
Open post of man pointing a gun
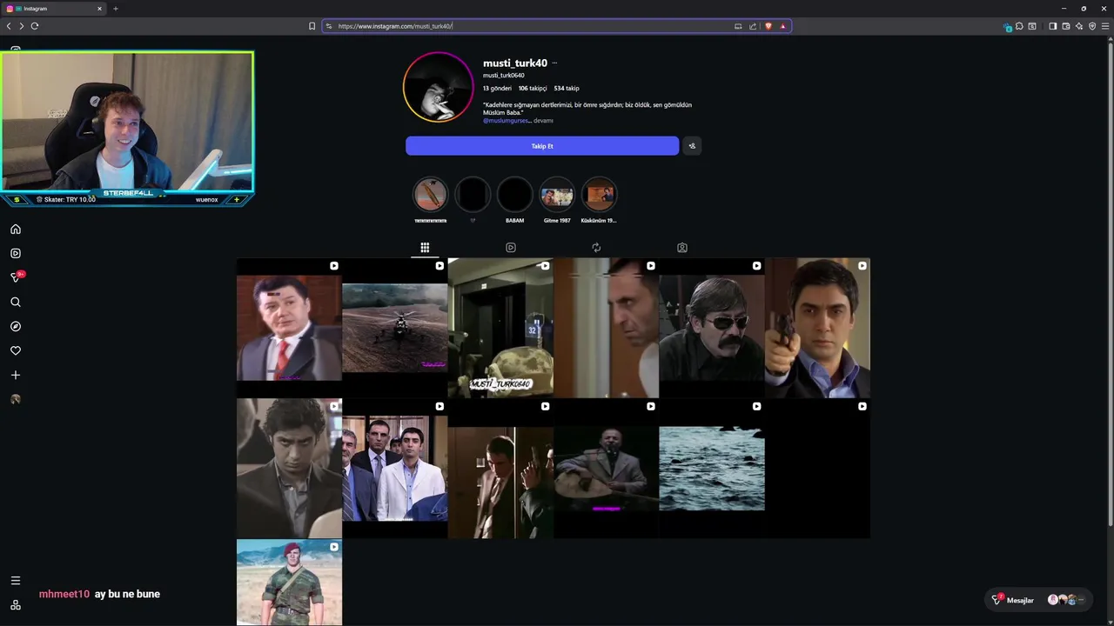(x=817, y=328)
